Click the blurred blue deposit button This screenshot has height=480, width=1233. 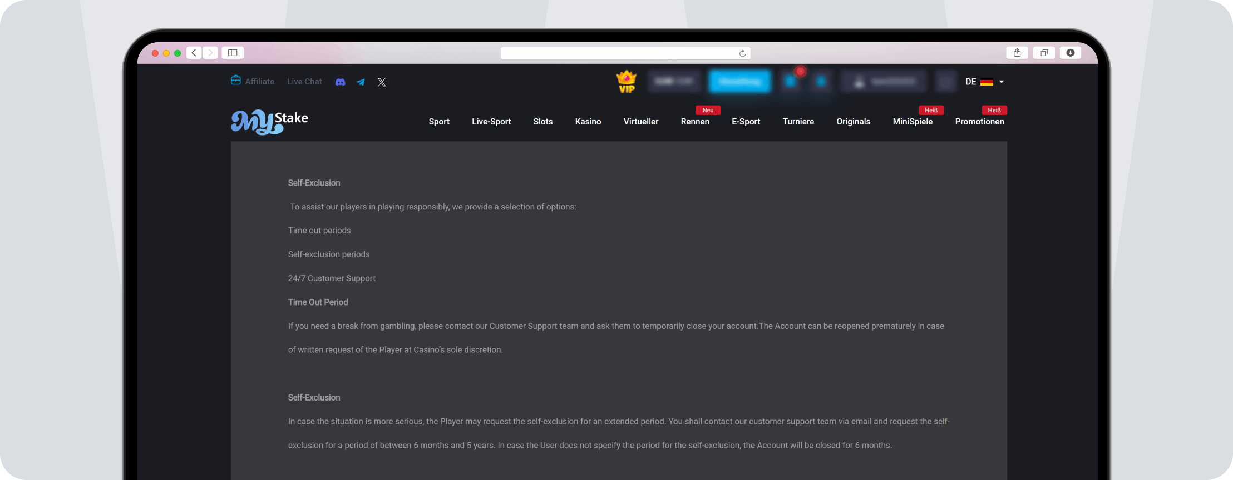click(739, 82)
